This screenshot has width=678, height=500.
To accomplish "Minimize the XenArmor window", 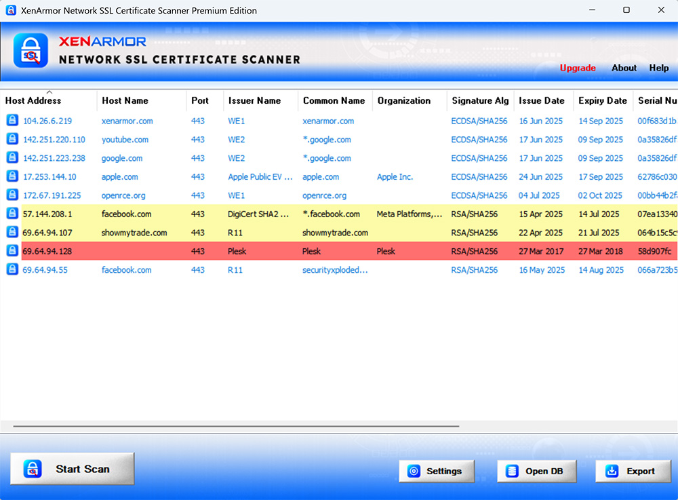I will pos(592,10).
